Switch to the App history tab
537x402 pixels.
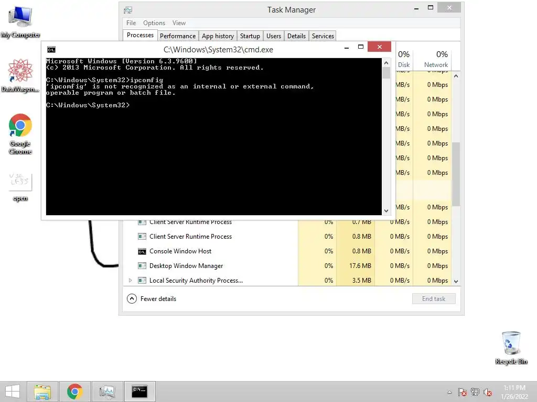tap(218, 36)
